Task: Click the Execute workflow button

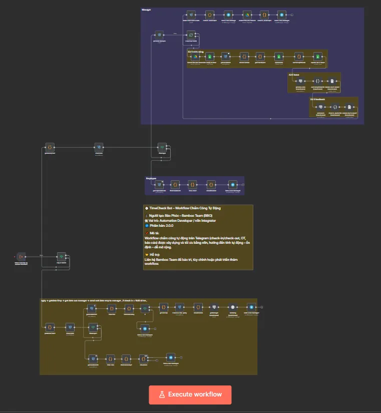Action: click(190, 394)
